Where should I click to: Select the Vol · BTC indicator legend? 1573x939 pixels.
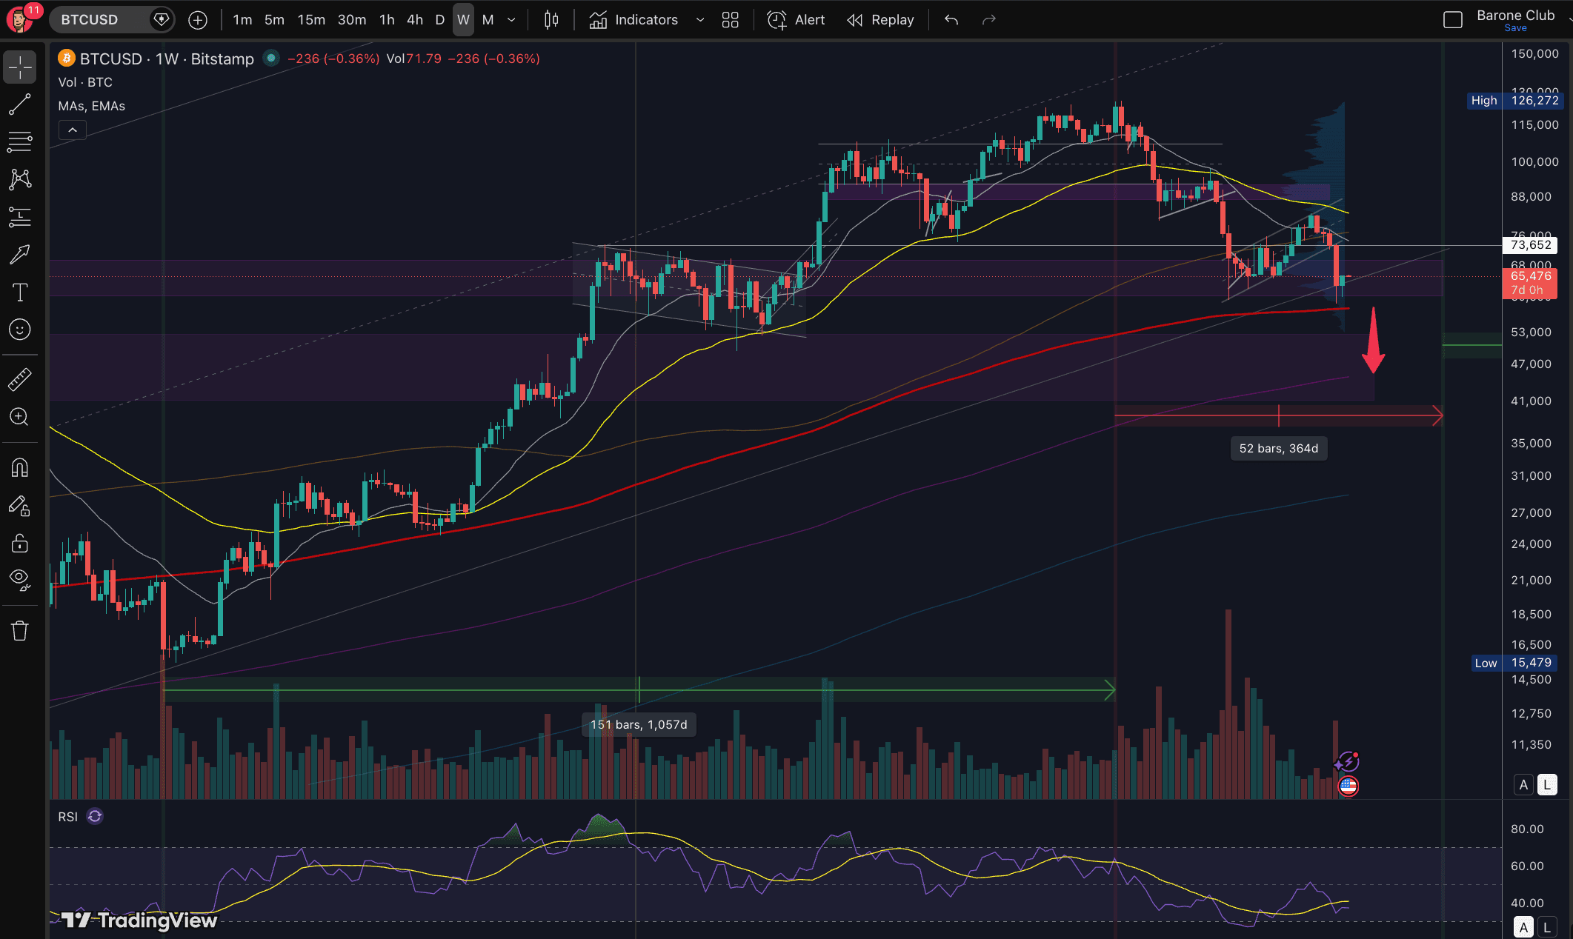(85, 82)
